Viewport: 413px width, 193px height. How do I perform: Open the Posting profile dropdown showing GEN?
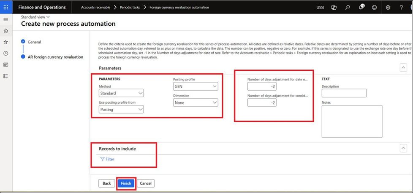[x=196, y=86]
